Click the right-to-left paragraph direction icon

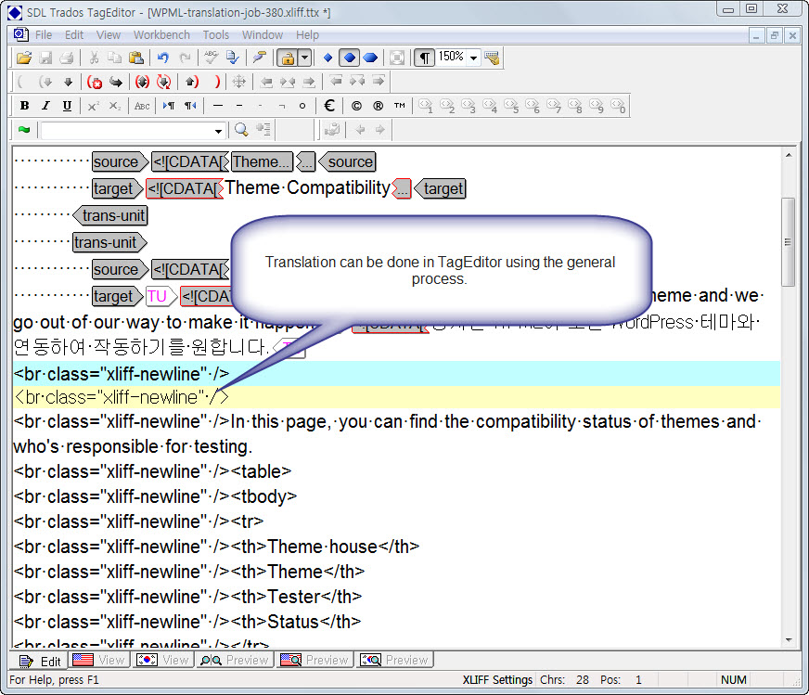click(190, 106)
